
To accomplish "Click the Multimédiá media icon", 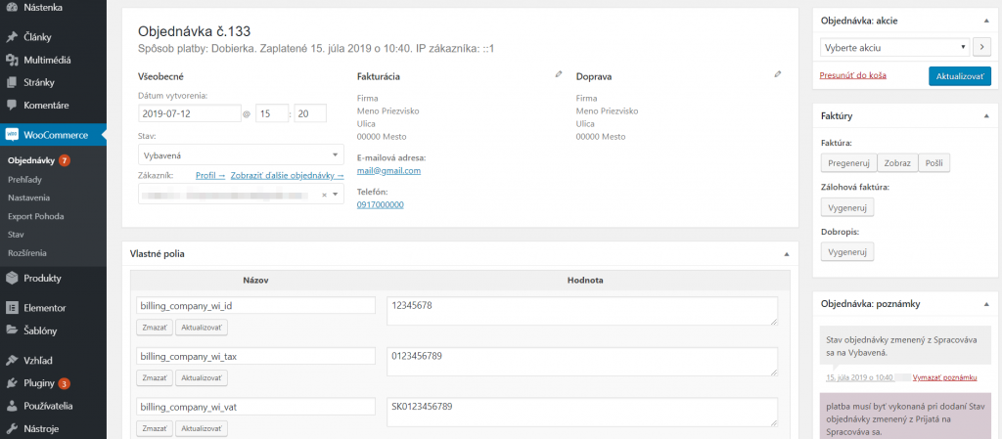I will [12, 60].
